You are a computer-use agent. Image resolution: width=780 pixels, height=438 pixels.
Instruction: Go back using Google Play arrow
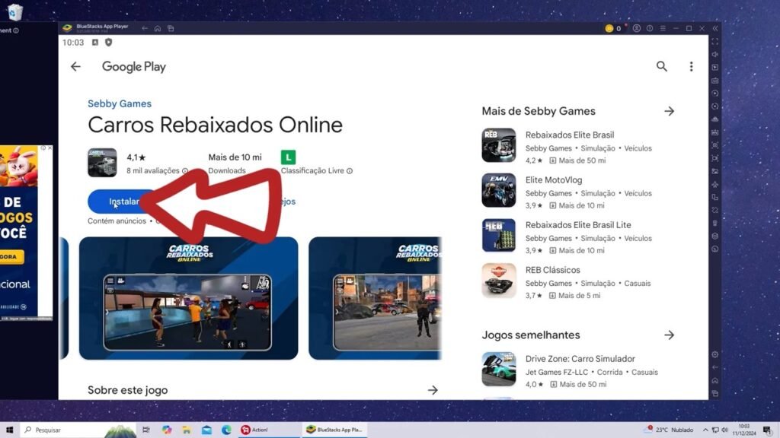point(75,67)
